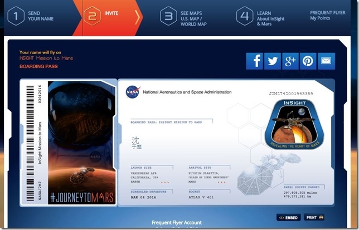This screenshot has height=230, width=359.
Task: Select step 1 hexagon icon
Action: tap(16, 16)
